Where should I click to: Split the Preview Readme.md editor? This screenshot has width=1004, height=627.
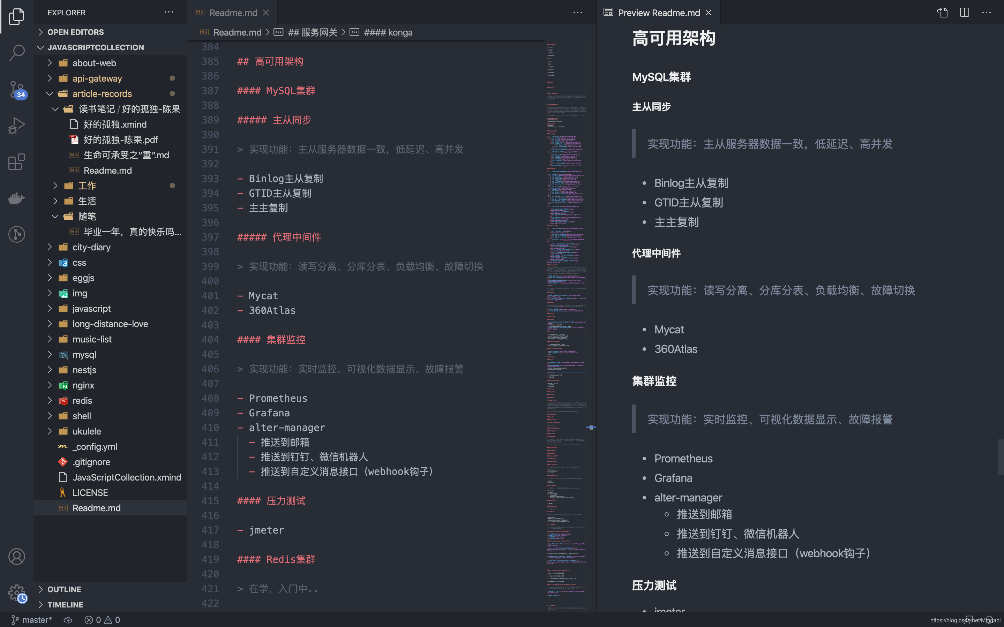click(964, 13)
